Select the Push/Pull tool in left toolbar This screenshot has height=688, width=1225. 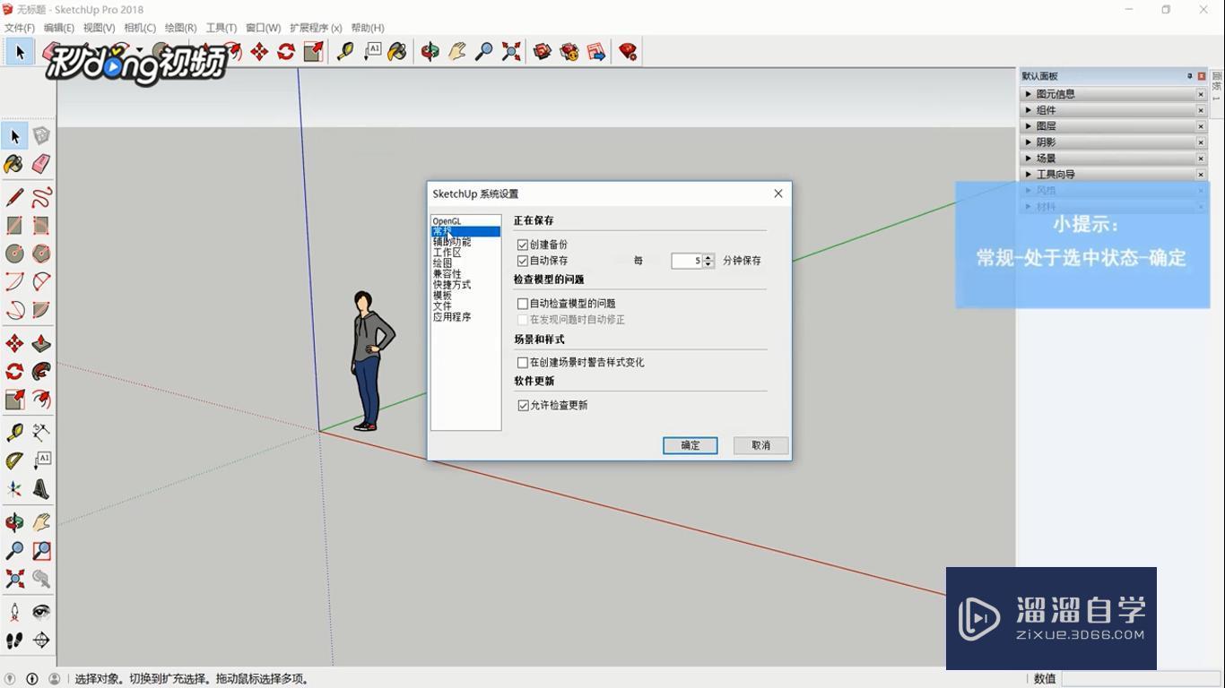[41, 344]
